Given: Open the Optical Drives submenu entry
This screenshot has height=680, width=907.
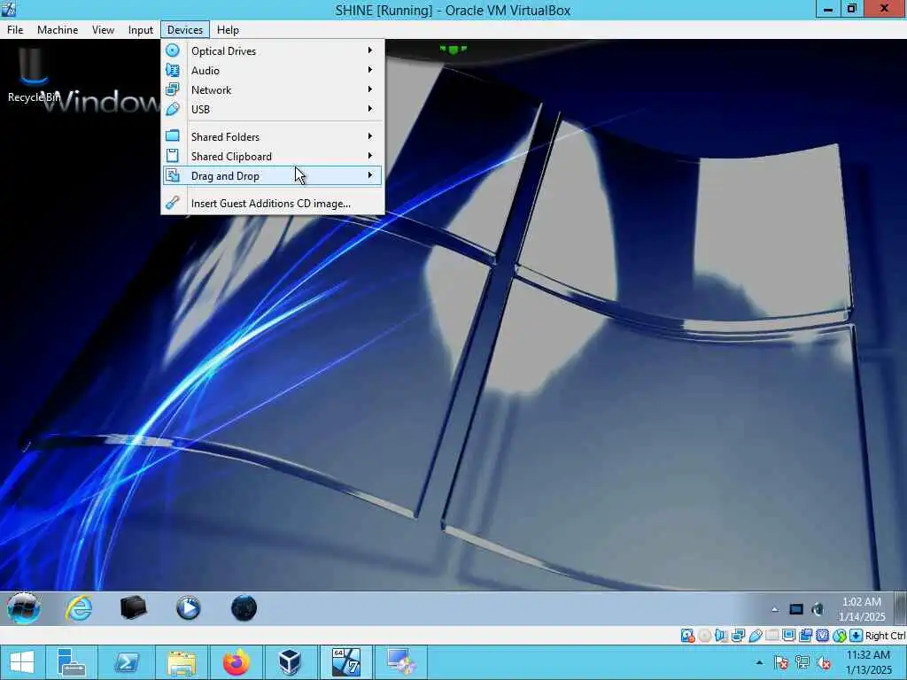Looking at the screenshot, I should tap(272, 50).
